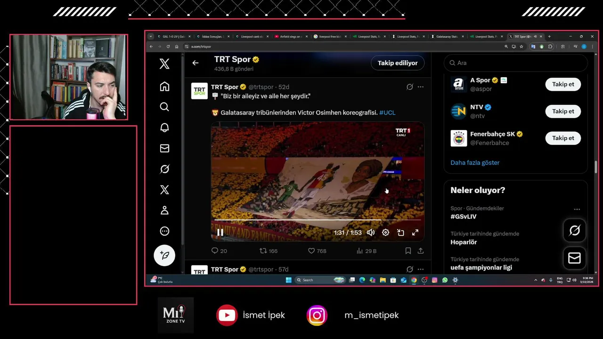
Task: Go back using the arrow beside TRT Spor
Action: coord(196,63)
